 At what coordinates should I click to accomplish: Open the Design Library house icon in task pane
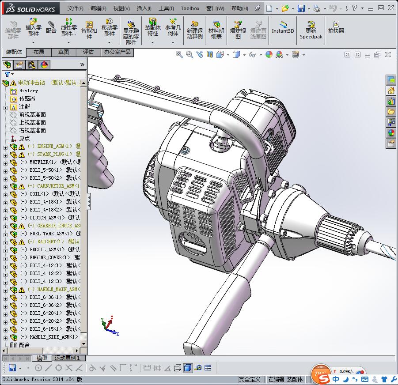tap(391, 91)
